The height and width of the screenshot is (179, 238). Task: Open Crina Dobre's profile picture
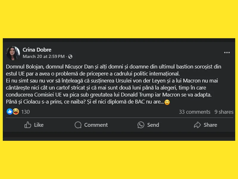click(x=13, y=53)
